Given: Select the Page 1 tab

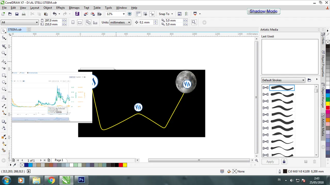Looking at the screenshot, I should 59,160.
